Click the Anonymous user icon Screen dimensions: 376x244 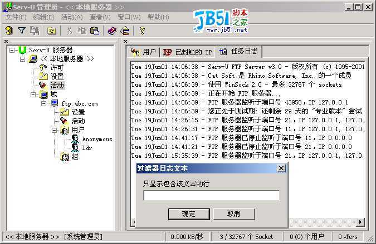(x=75, y=139)
